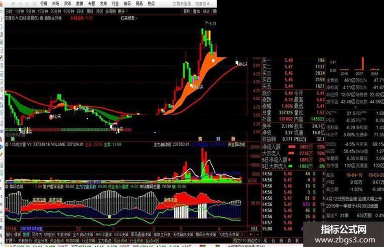Click the 绑定到 button

(50, 234)
